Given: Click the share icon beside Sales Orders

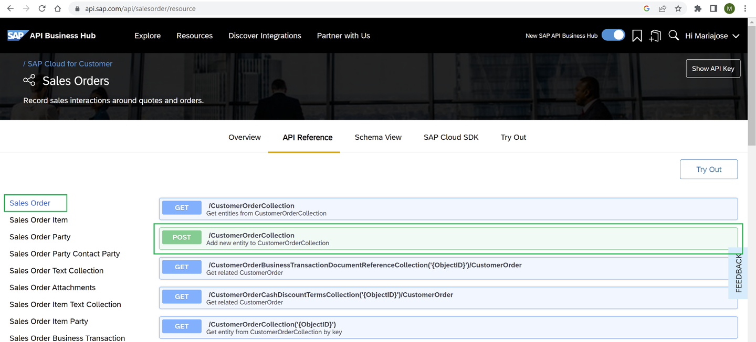Looking at the screenshot, I should tap(29, 80).
